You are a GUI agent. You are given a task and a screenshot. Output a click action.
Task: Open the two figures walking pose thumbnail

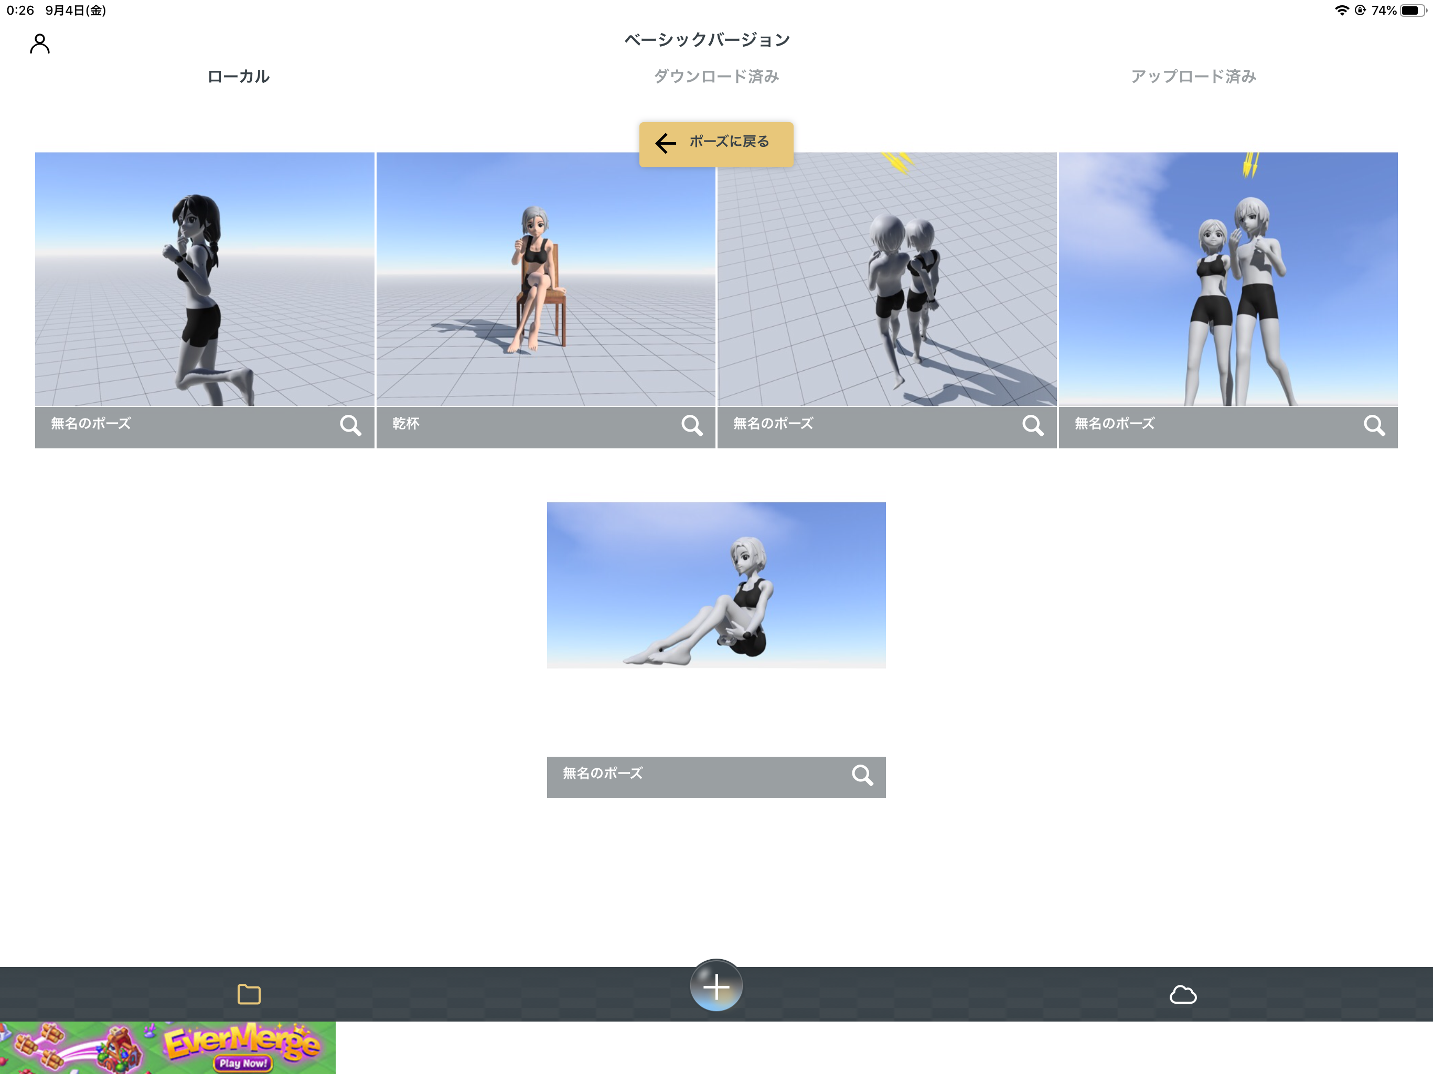coord(887,279)
